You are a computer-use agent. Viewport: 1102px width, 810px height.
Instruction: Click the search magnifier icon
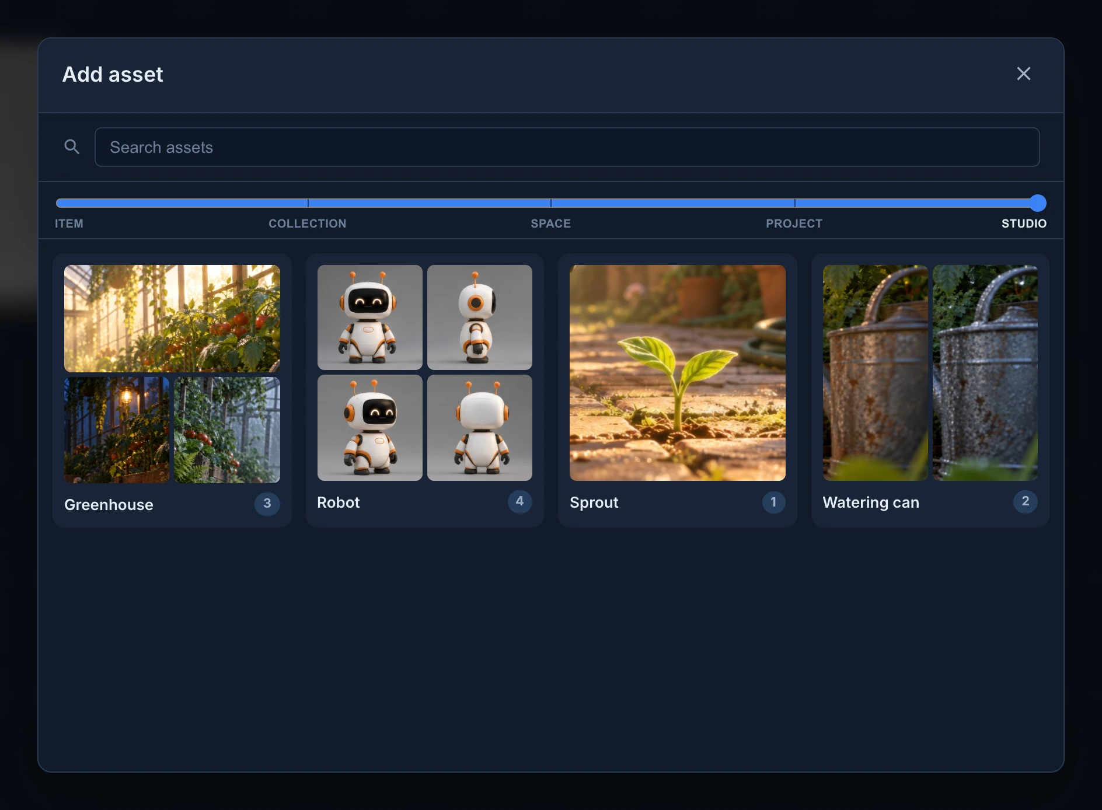[x=72, y=146]
